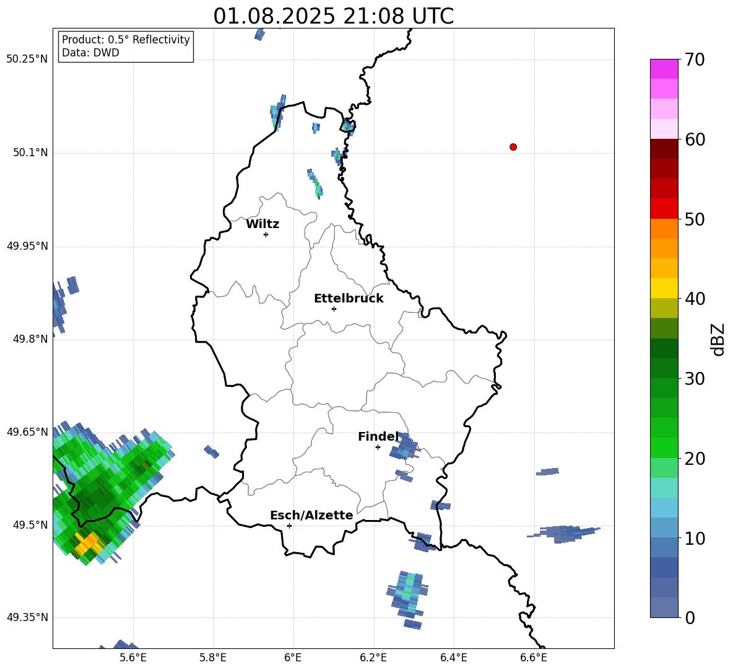Select the Esch/Alzette city label
733x670 pixels.
[312, 515]
